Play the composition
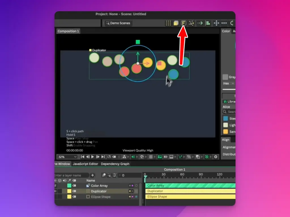The image size is (290, 217). tap(93, 157)
